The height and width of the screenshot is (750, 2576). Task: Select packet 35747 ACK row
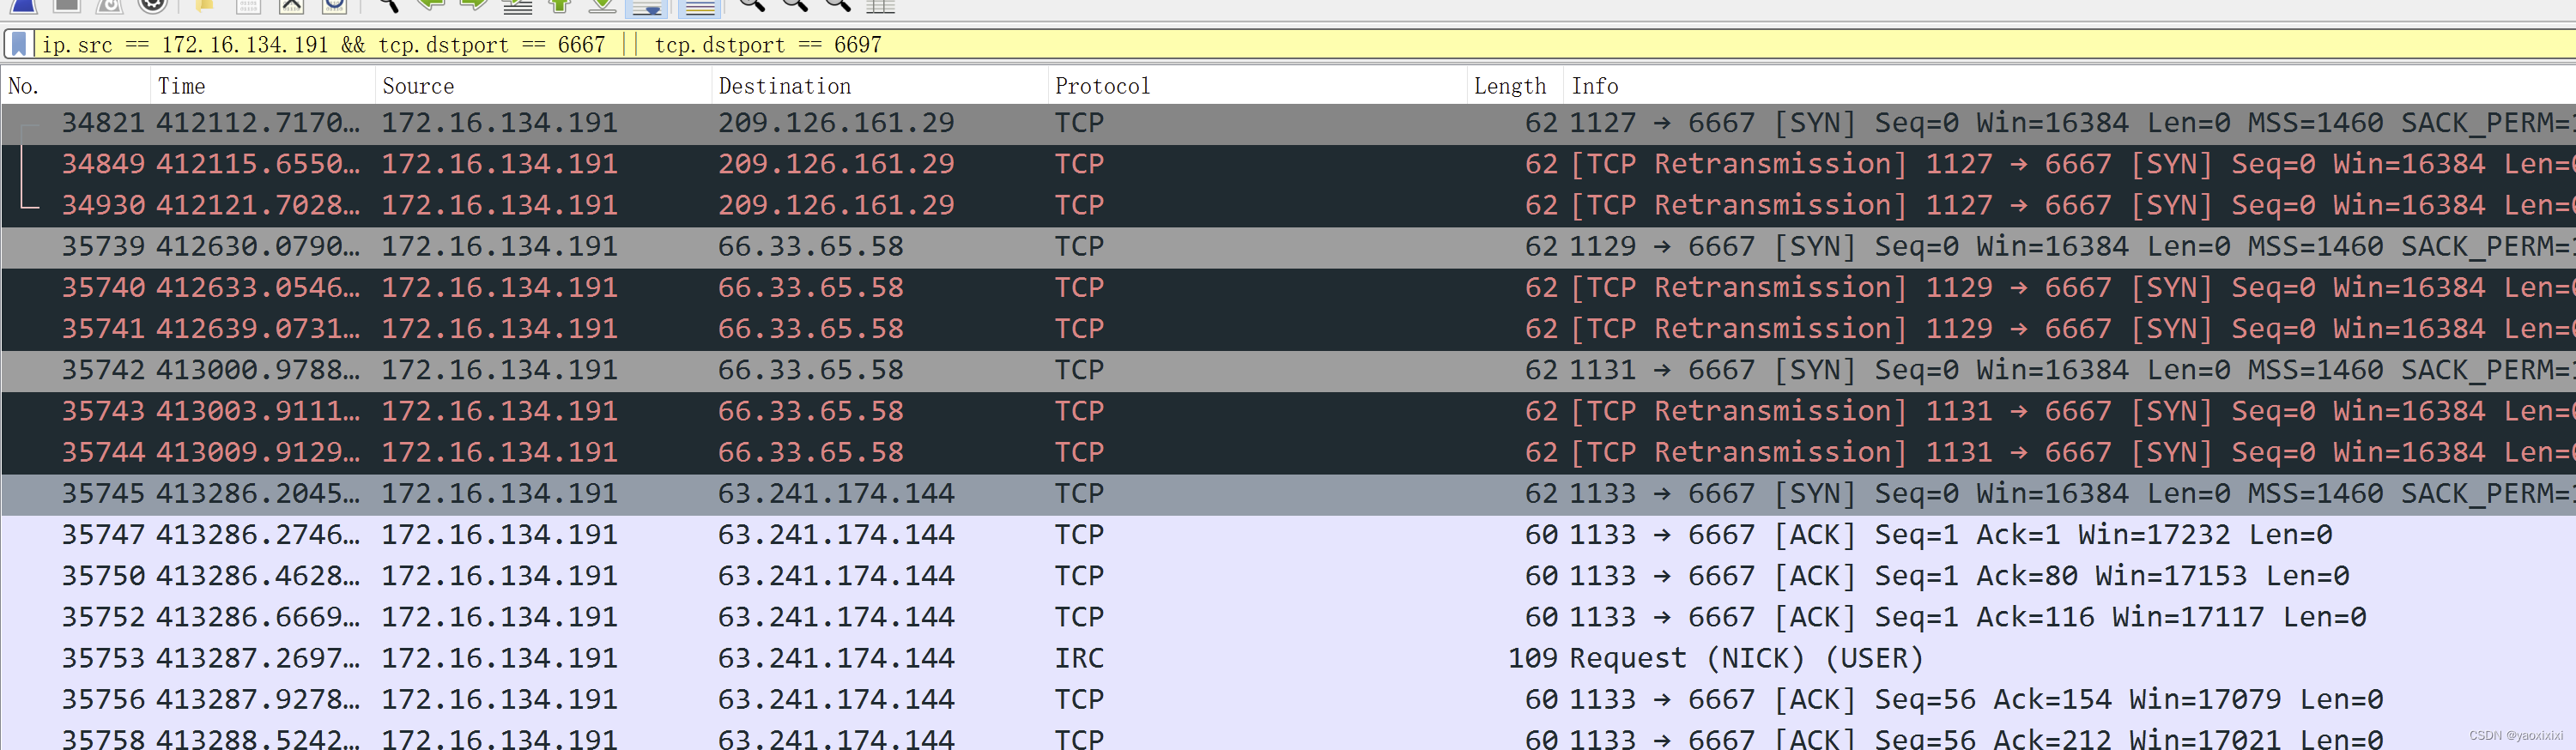click(x=1288, y=535)
